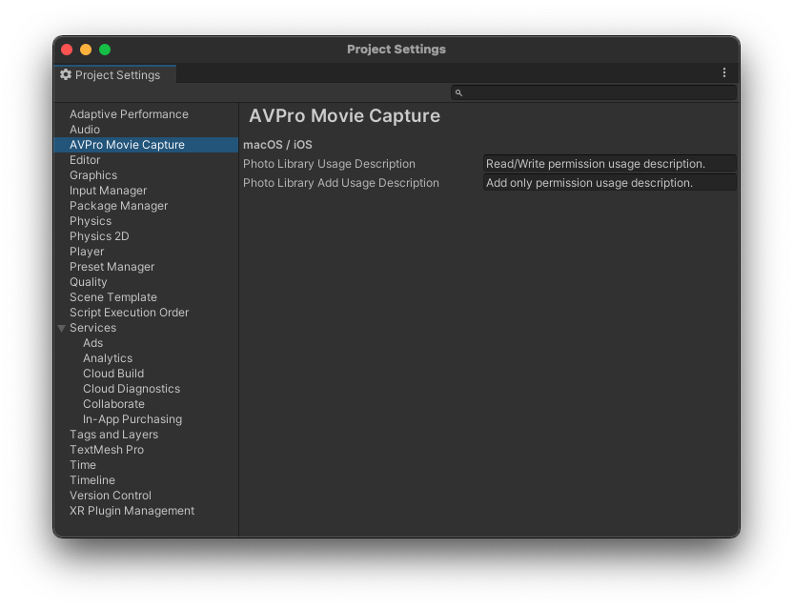Select Preset Manager
Viewport: 793px width, 608px height.
[112, 267]
